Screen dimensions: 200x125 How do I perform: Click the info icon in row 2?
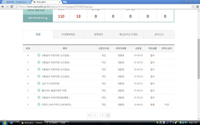pyautogui.click(x=39, y=97)
